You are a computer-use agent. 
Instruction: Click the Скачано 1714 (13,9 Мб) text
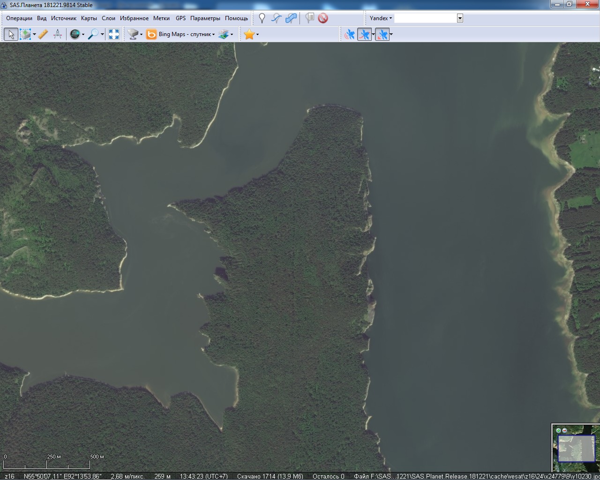tap(270, 476)
